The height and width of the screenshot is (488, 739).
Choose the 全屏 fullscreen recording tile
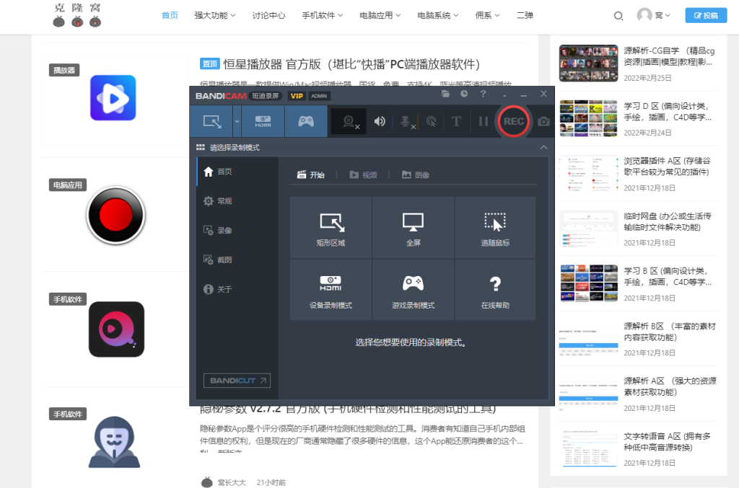[414, 228]
